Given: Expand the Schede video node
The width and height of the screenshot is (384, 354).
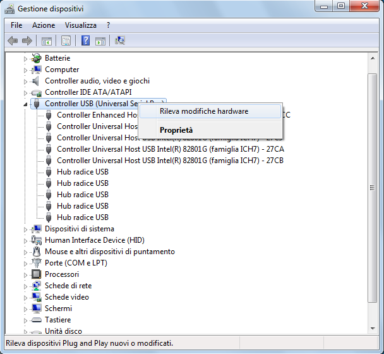Looking at the screenshot, I should coord(25,298).
